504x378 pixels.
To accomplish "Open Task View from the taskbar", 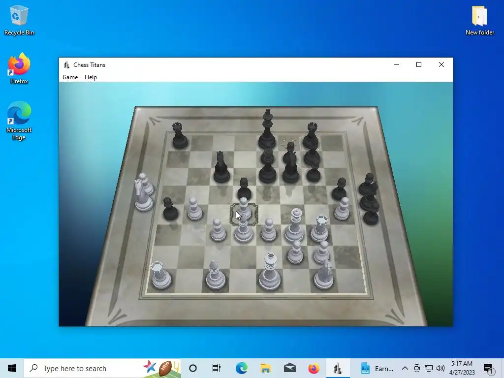I will [217, 368].
